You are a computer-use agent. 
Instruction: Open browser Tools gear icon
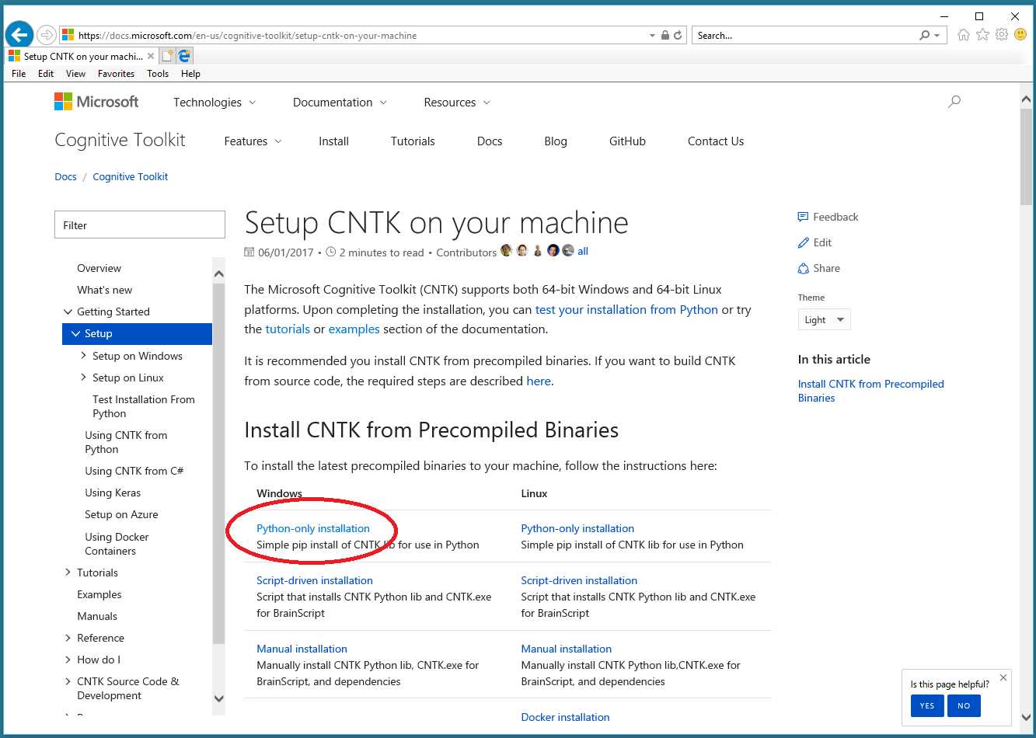click(1002, 35)
